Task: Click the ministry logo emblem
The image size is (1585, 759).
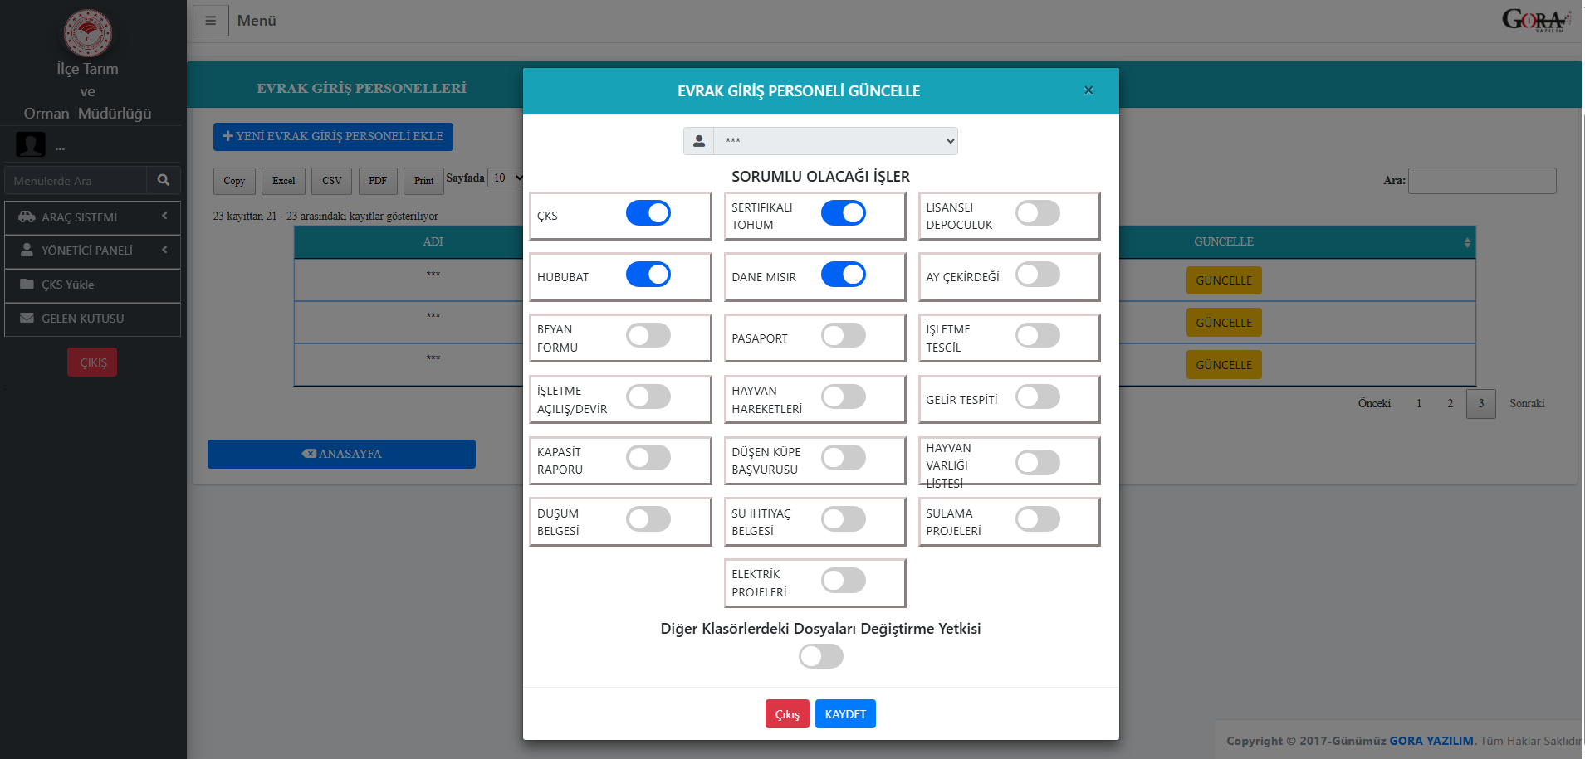Action: [x=87, y=33]
